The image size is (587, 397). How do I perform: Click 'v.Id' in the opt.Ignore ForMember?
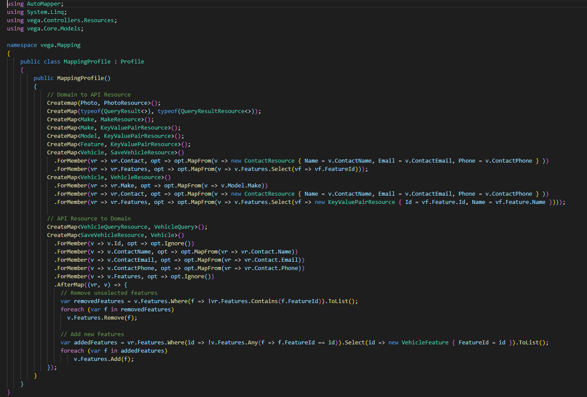[114, 244]
